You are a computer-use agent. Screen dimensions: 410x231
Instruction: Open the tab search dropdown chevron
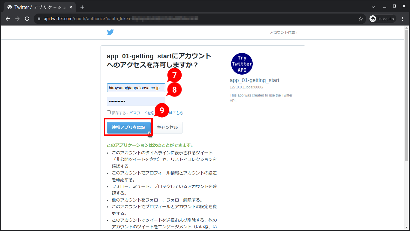click(373, 7)
